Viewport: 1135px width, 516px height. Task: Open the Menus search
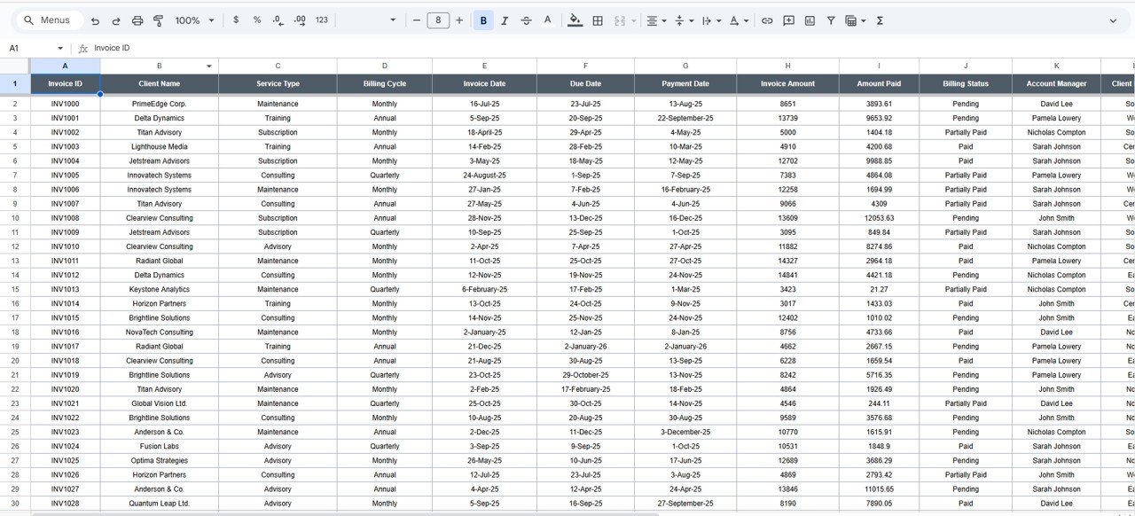[x=48, y=19]
